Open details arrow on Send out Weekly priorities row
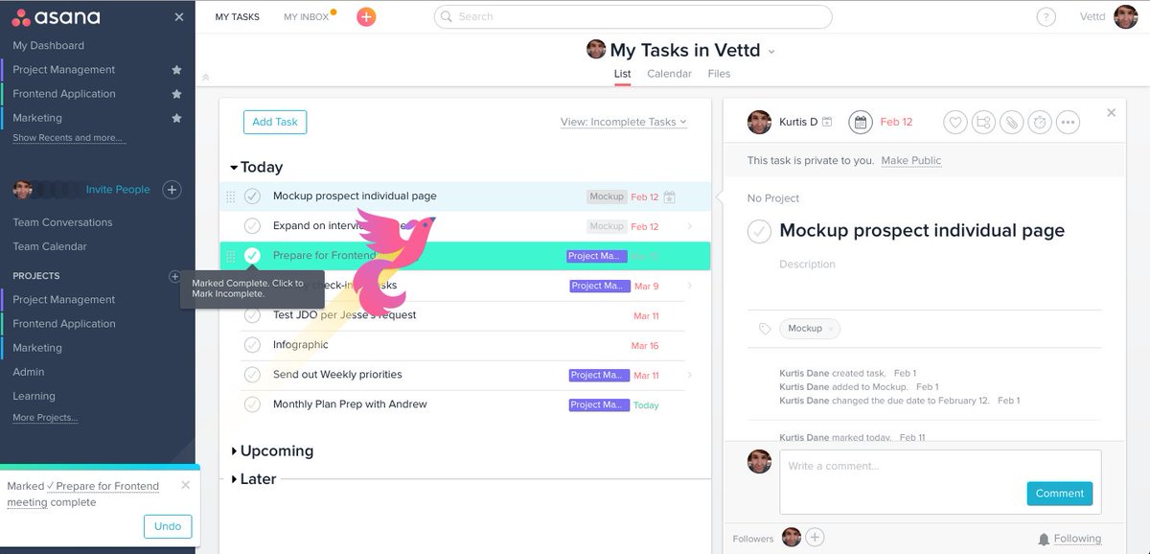 click(689, 376)
